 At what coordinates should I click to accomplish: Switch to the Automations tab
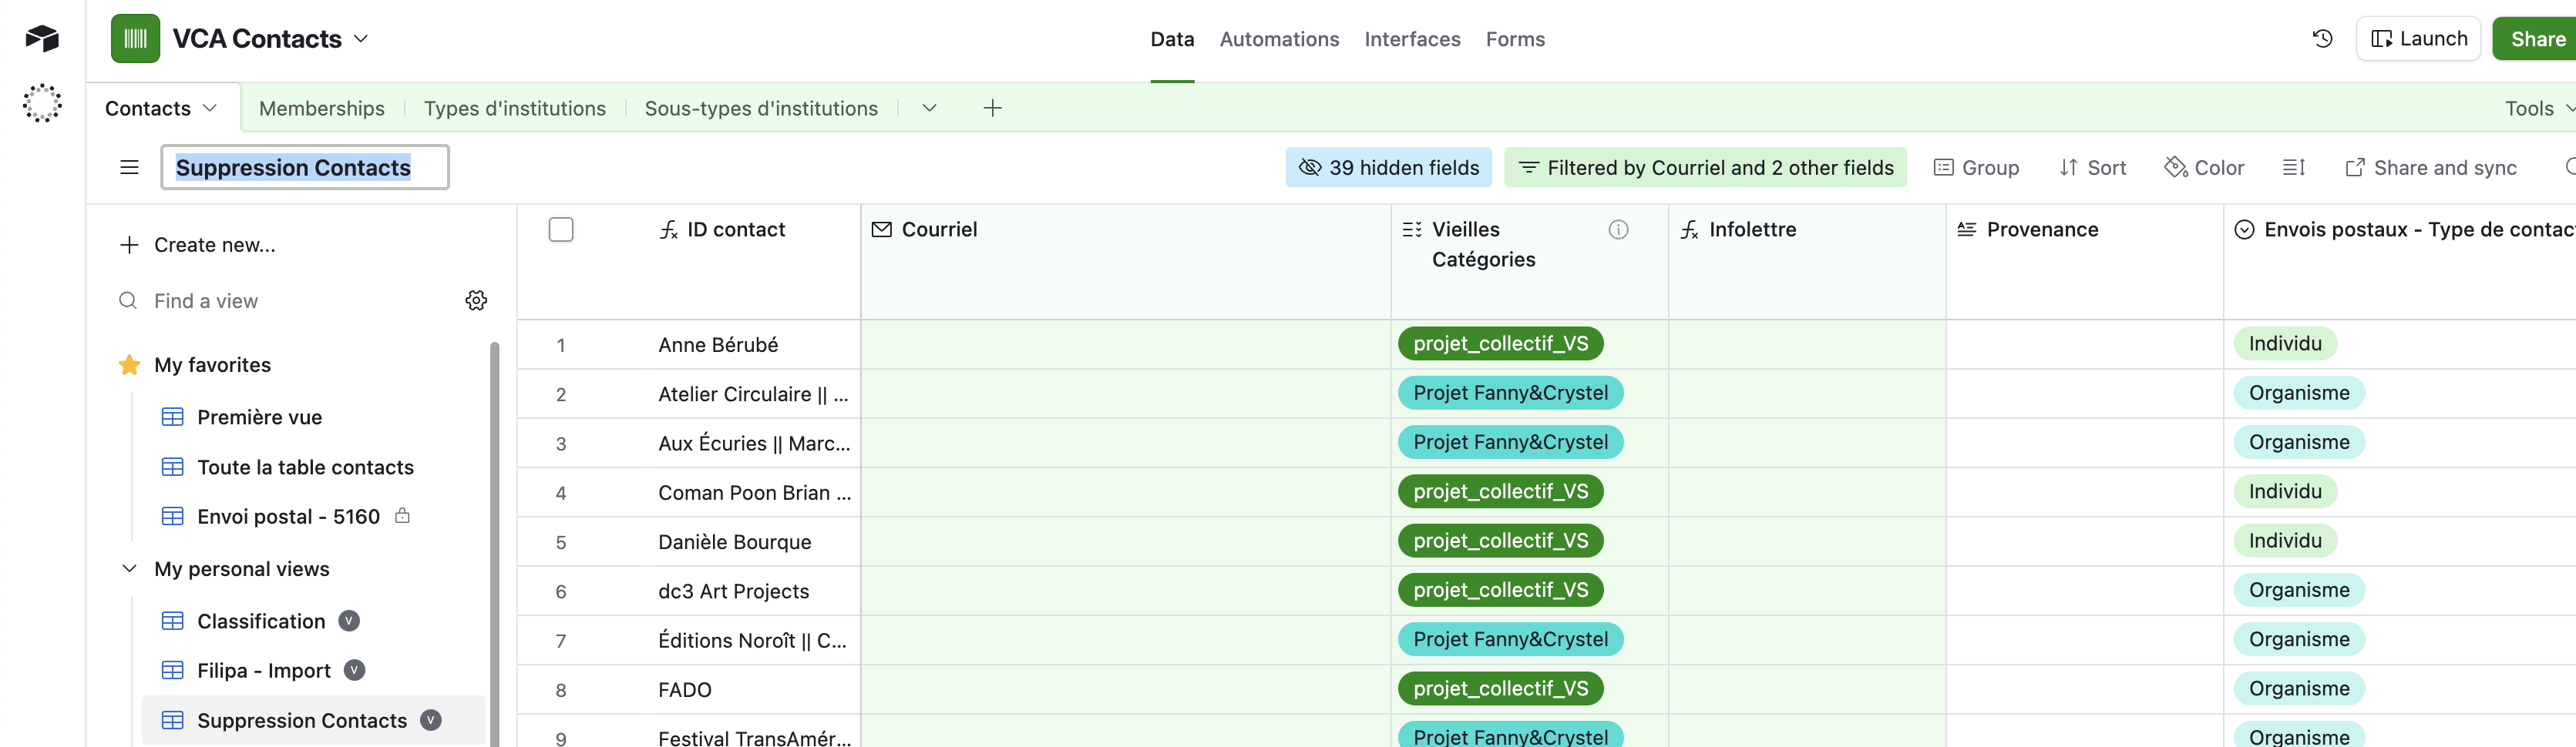point(1278,39)
